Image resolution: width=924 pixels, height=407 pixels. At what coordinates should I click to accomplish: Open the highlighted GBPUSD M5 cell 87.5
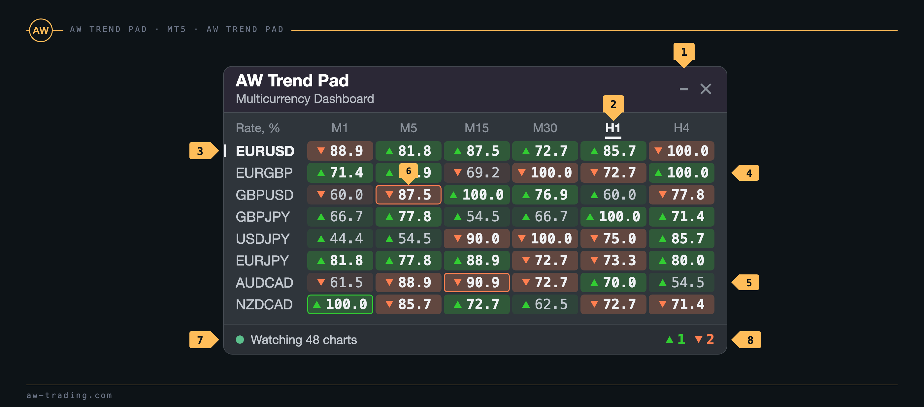coord(408,195)
